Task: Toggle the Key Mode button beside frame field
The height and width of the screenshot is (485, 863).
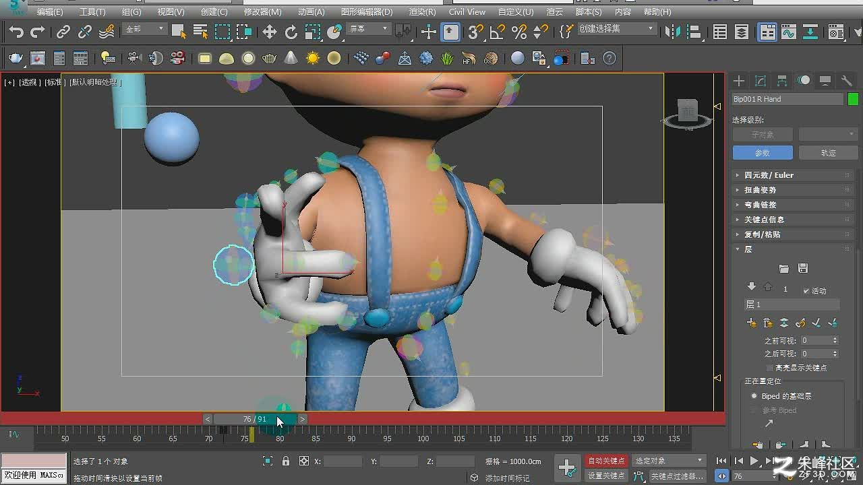Action: click(x=722, y=476)
